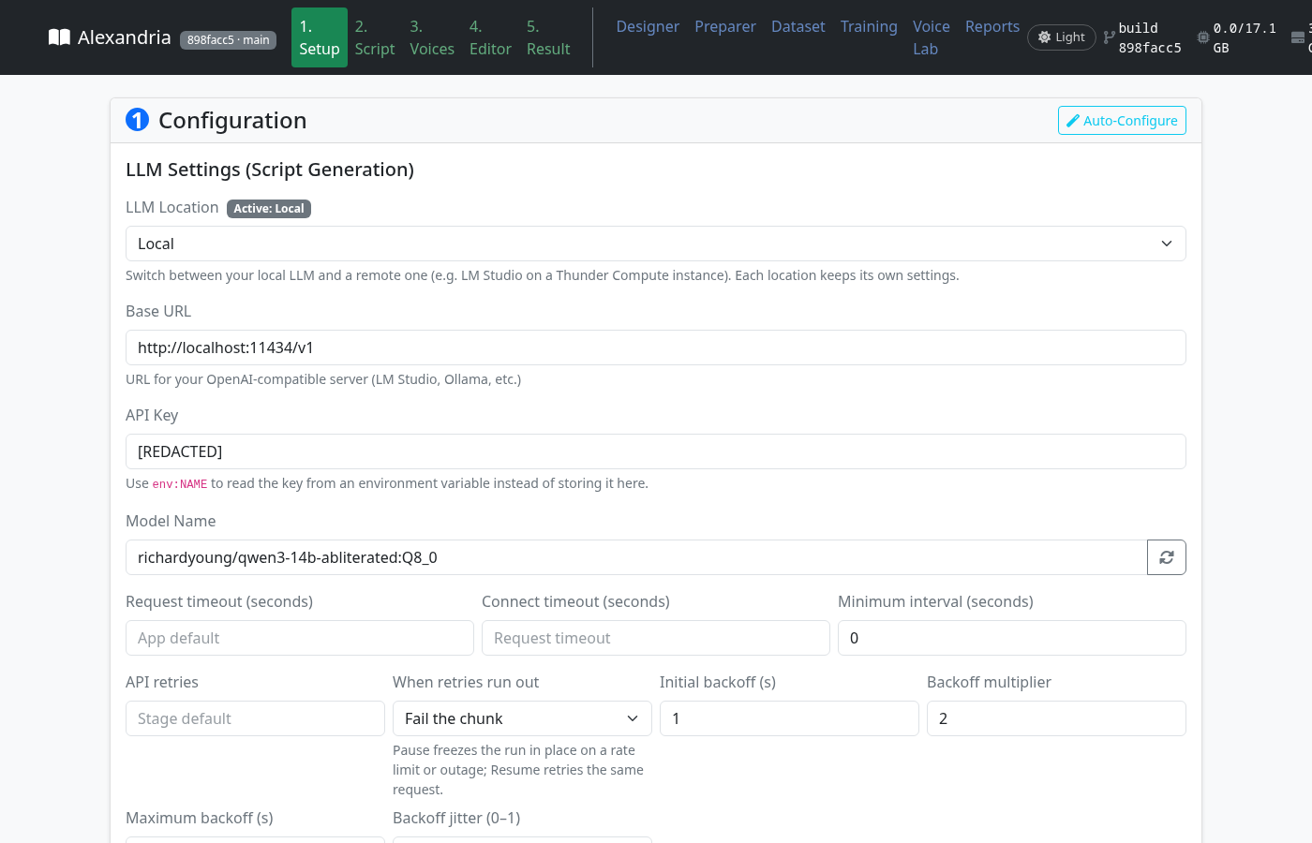
Task: Click the Auto-Configure button
Action: coord(1122,120)
